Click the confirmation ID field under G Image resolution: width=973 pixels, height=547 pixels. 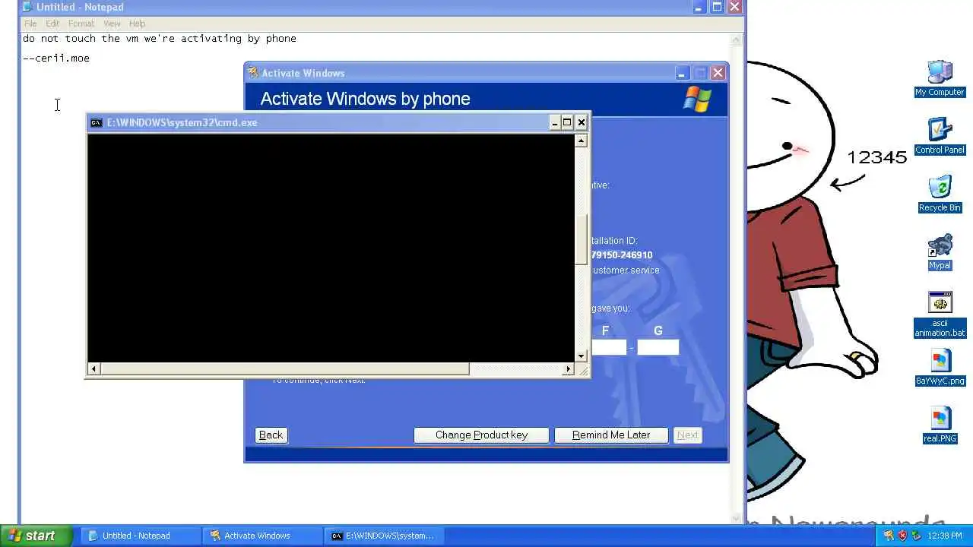(x=658, y=347)
